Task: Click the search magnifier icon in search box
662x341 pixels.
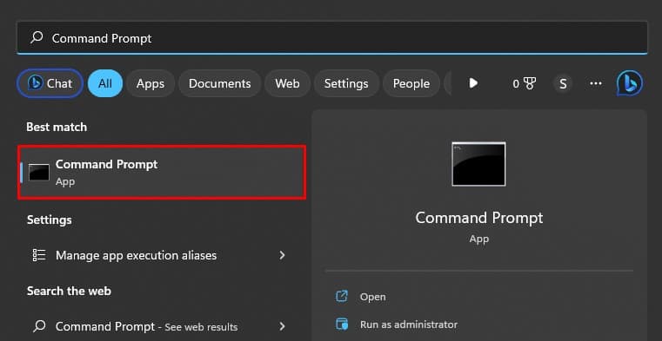Action: point(37,37)
